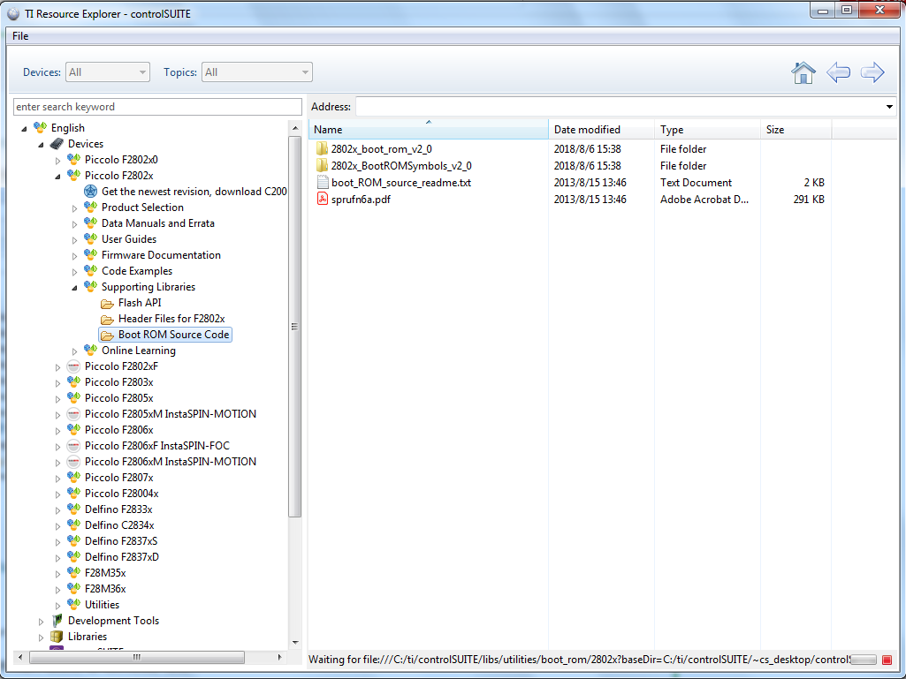
Task: Click the Utilities node icon
Action: 73,605
